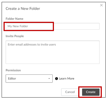Click the Permission label
107x100 pixels.
pyautogui.click(x=13, y=70)
